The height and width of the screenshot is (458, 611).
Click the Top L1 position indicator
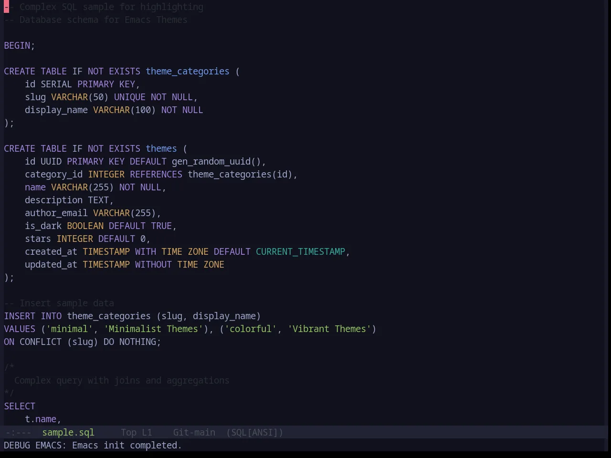[137, 432]
